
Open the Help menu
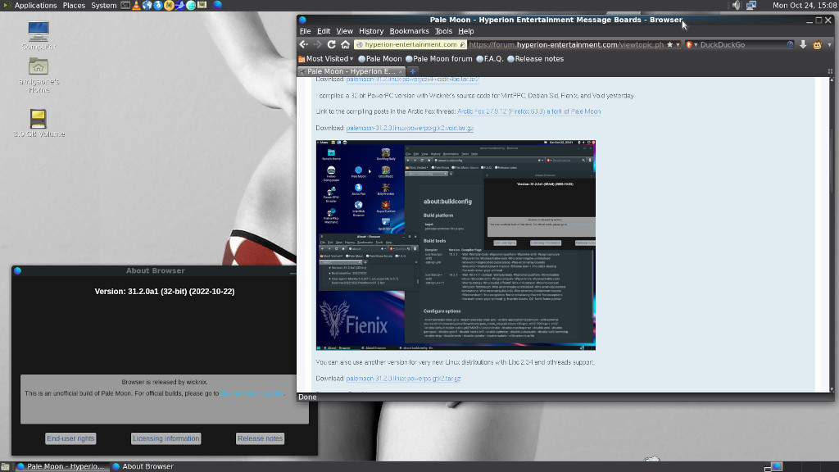pos(466,31)
